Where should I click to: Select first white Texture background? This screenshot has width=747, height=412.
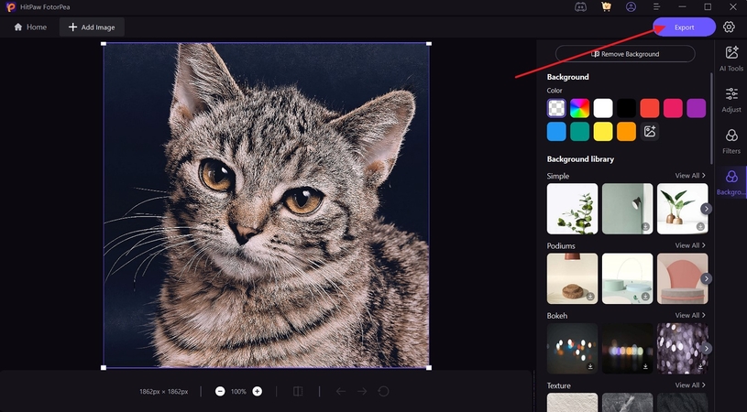572,403
